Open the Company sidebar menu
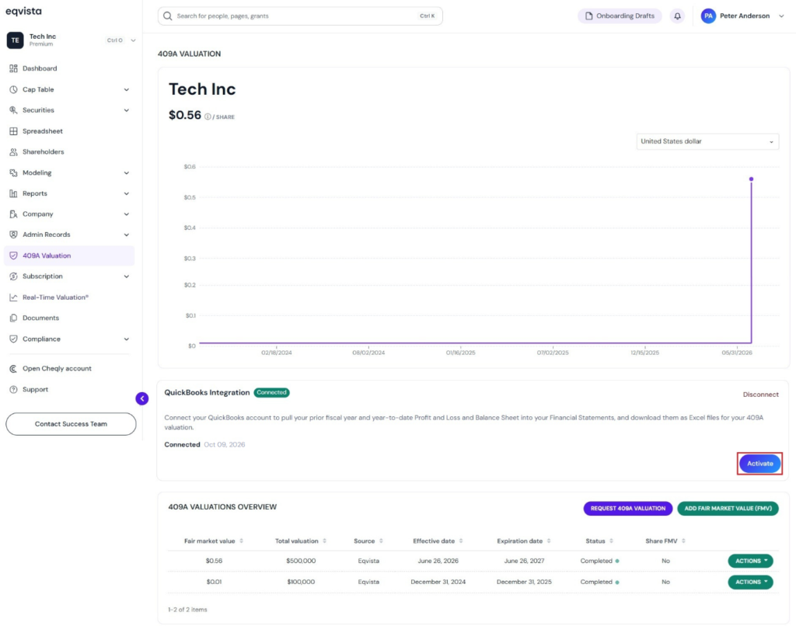 click(x=69, y=214)
